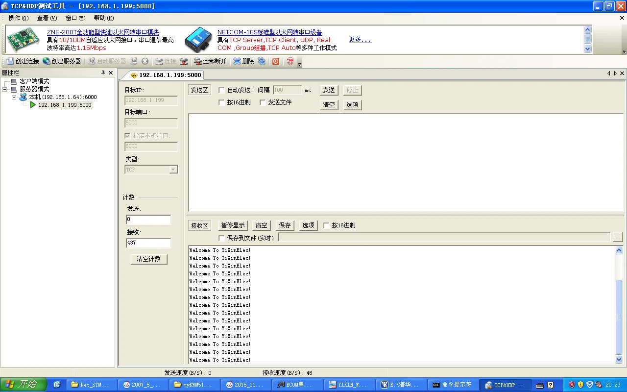
Task: Click 清空 in the send area
Action: [329, 105]
